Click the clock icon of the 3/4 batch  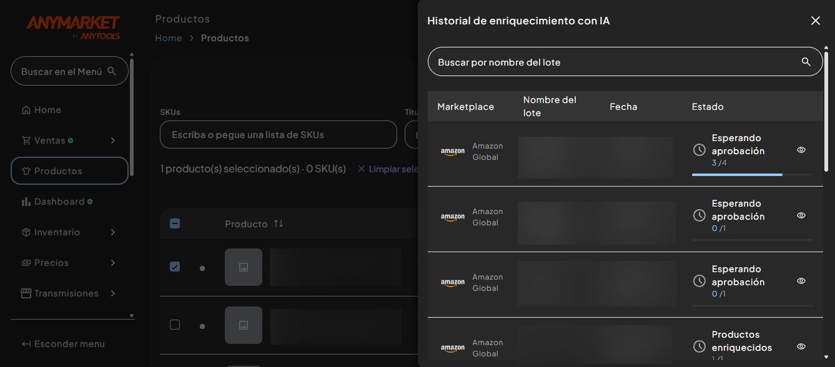tap(699, 150)
